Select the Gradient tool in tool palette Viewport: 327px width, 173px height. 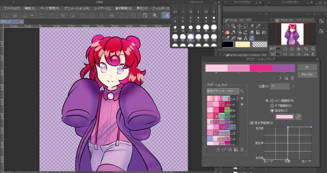[x=258, y=32]
